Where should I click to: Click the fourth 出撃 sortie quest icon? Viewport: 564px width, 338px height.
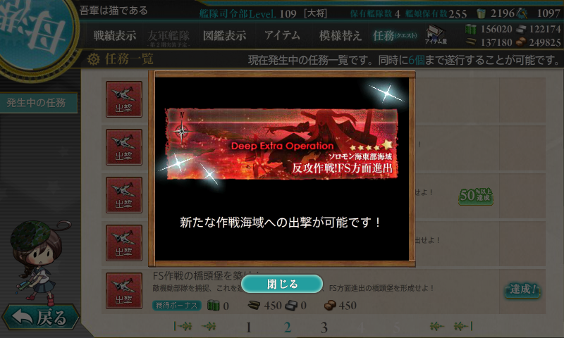click(x=124, y=243)
